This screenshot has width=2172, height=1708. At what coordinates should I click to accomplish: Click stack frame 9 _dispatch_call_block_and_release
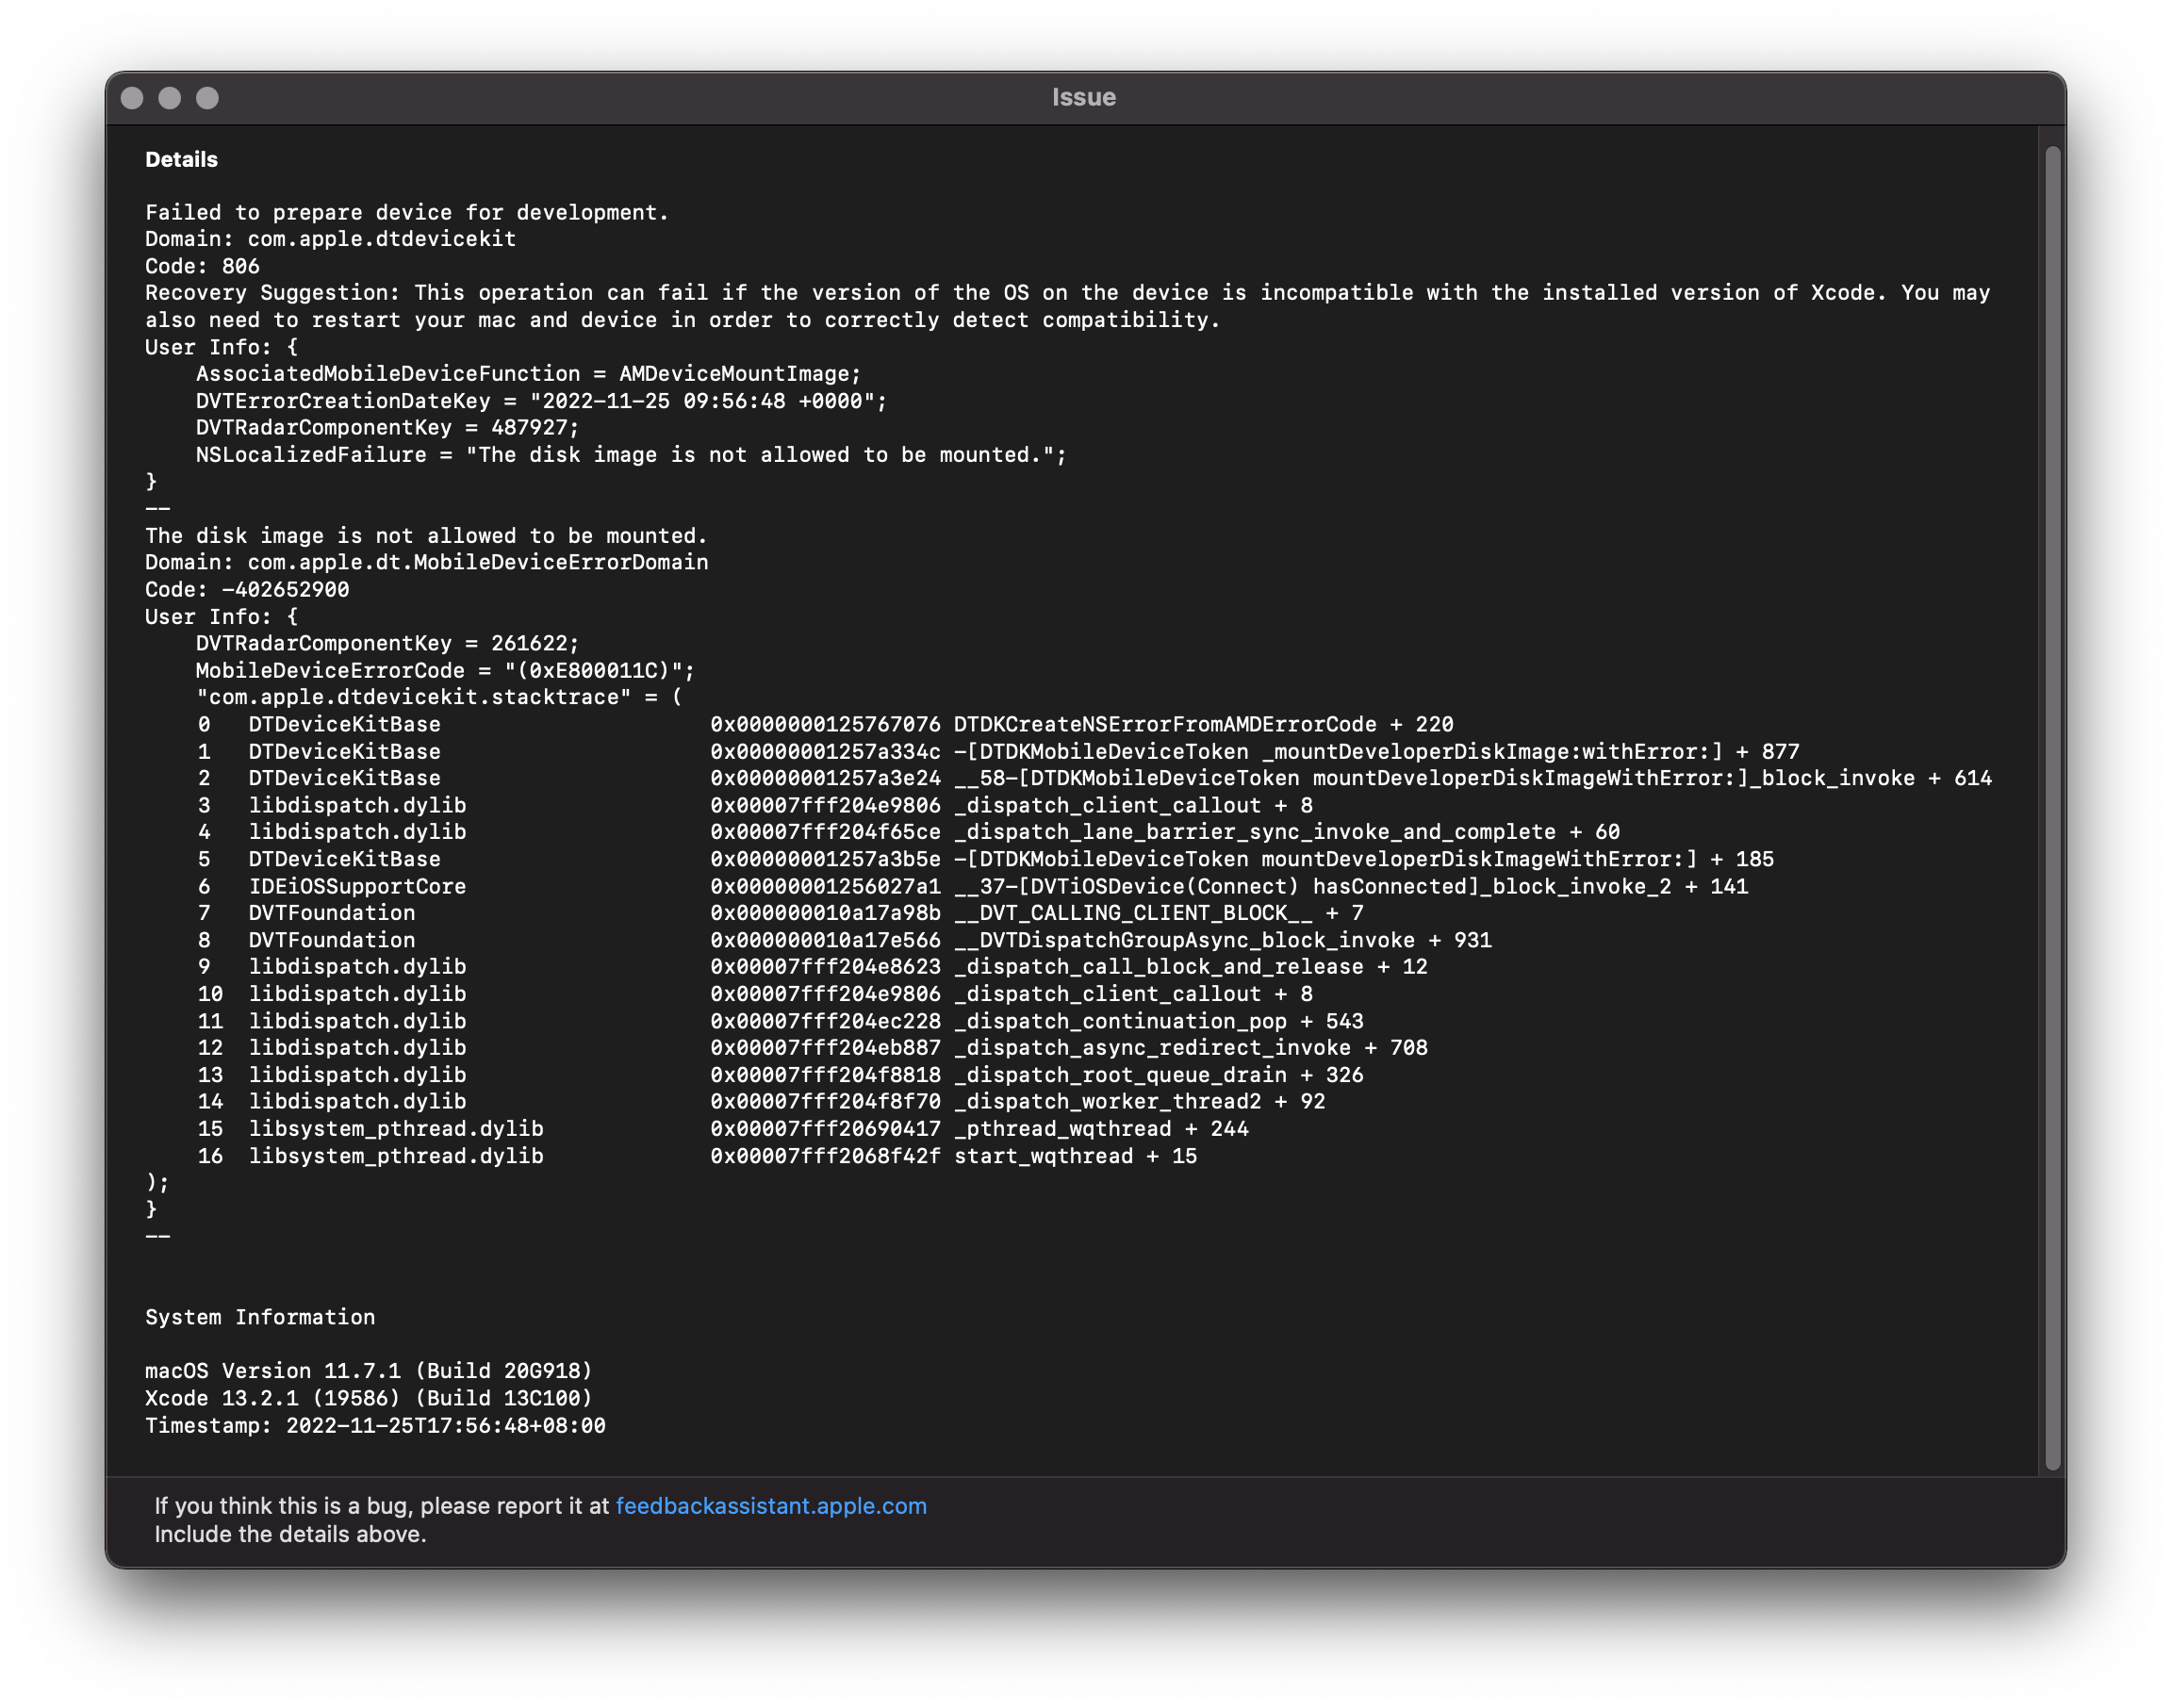pyautogui.click(x=812, y=966)
